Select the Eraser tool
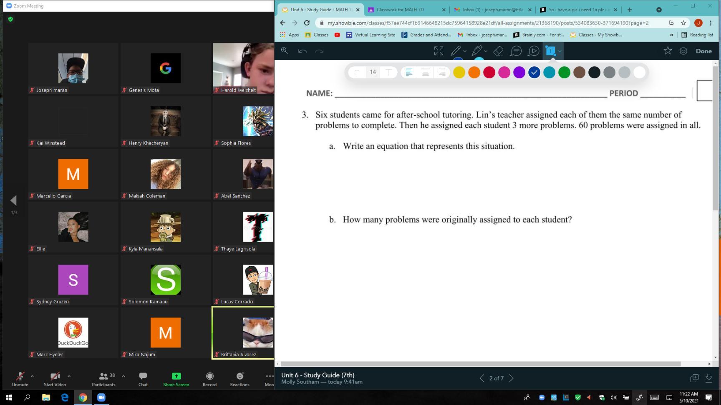 coord(498,51)
